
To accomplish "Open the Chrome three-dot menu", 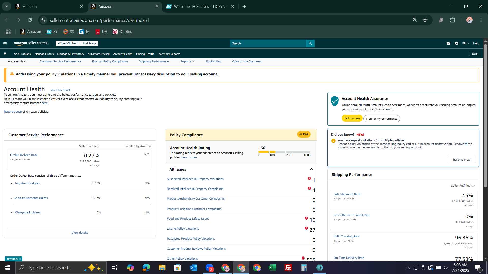I will click(481, 20).
